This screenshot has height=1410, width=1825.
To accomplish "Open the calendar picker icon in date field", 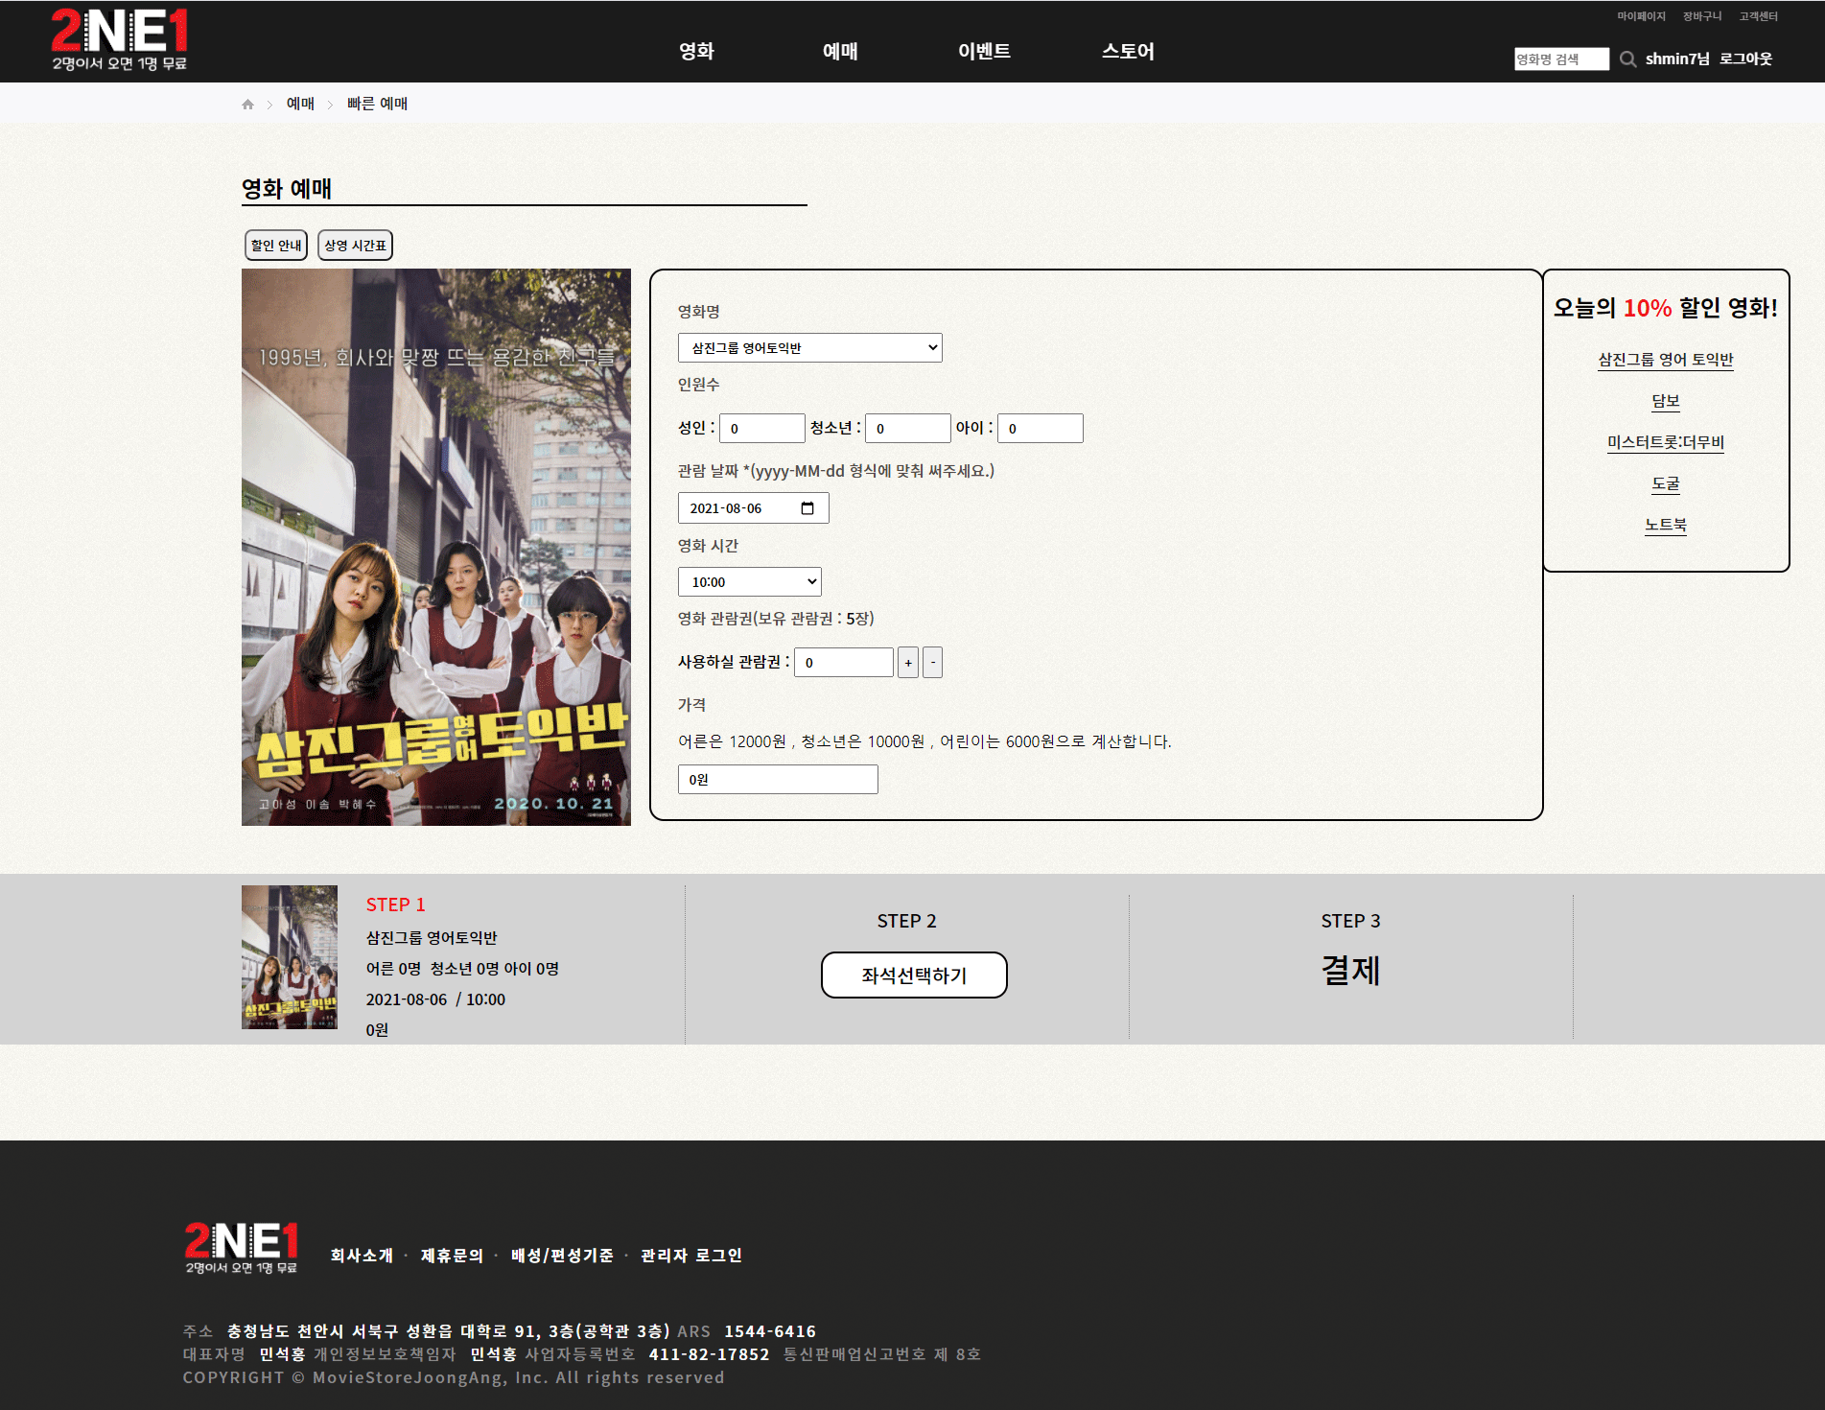I will point(807,508).
